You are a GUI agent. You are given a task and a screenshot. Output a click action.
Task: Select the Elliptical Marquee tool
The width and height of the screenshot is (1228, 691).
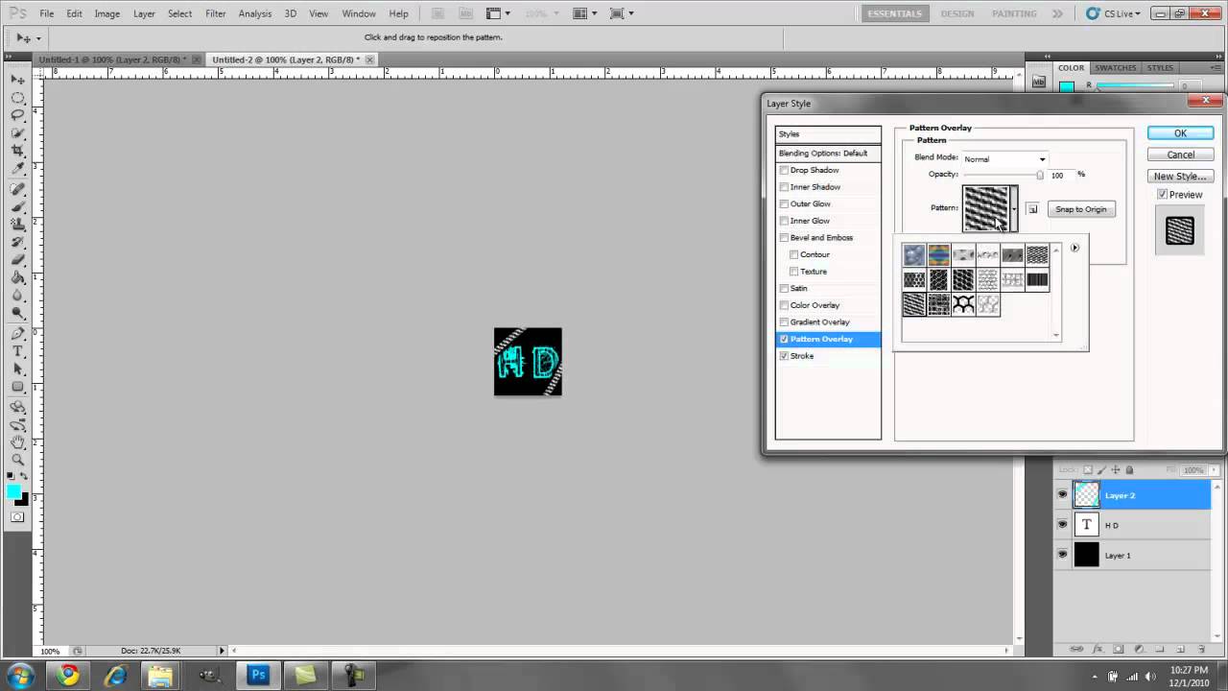coord(18,98)
